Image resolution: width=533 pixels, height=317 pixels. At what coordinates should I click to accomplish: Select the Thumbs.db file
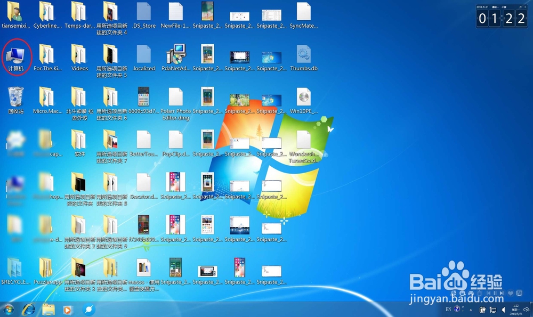pos(304,58)
